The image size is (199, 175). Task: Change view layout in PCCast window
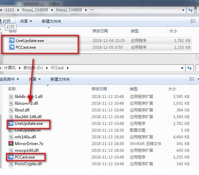pos(192,79)
